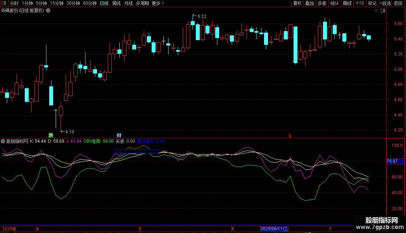The height and width of the screenshot is (233, 406).
Task: Click the diamond icon above the chart
Action: 377,11
